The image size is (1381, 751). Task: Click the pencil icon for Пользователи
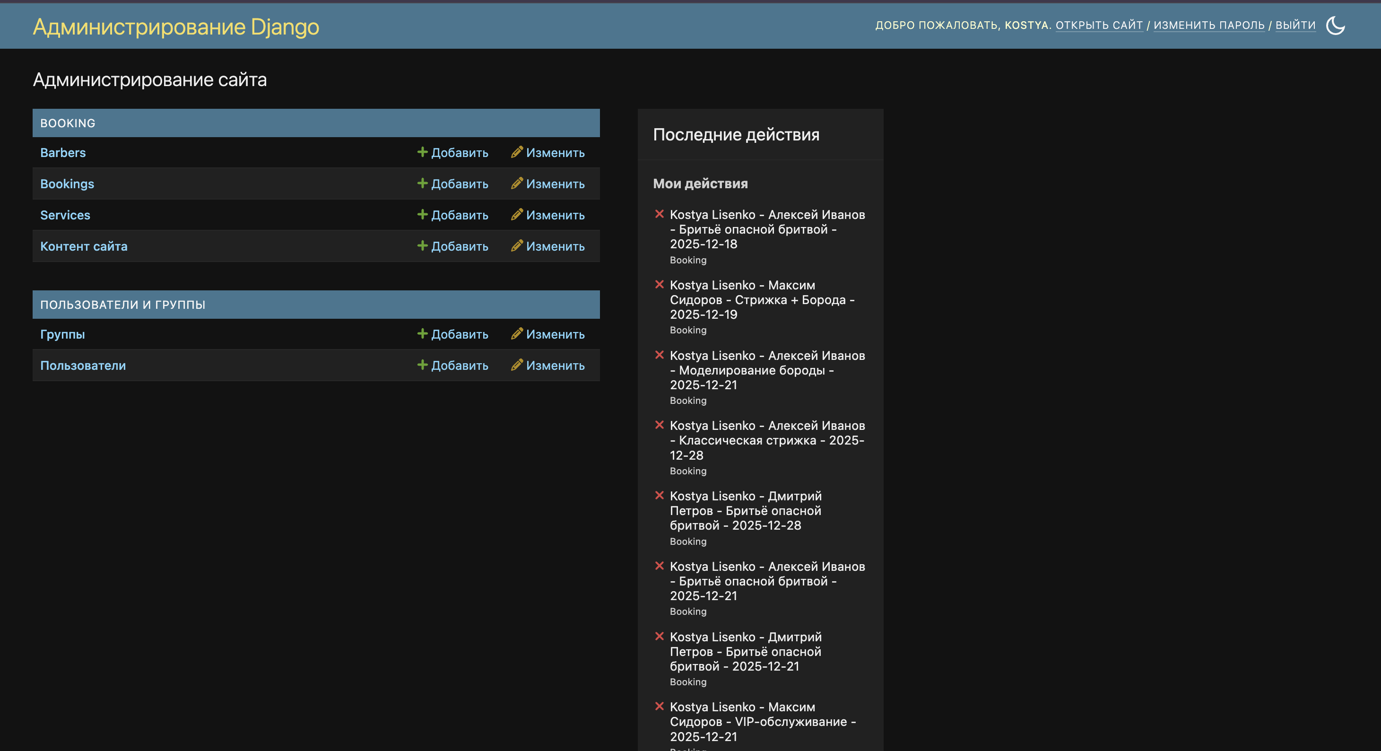pyautogui.click(x=517, y=365)
